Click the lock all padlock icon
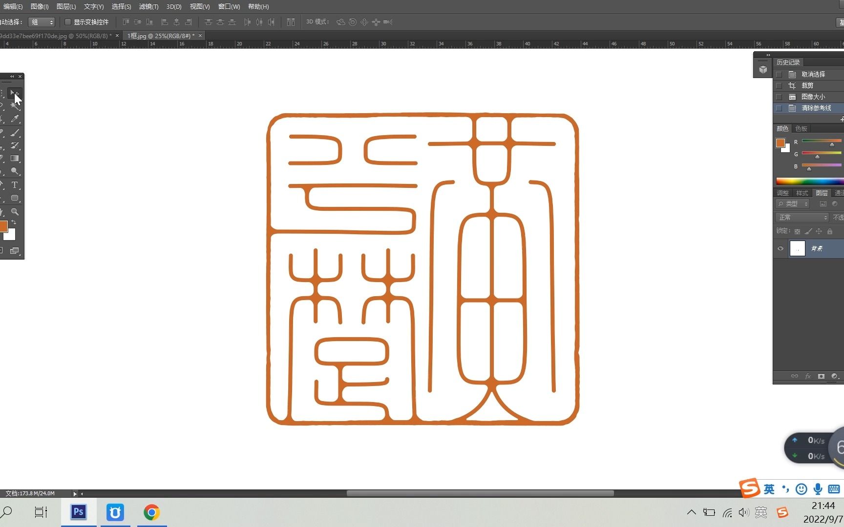Viewport: 844px width, 527px height. (x=829, y=231)
